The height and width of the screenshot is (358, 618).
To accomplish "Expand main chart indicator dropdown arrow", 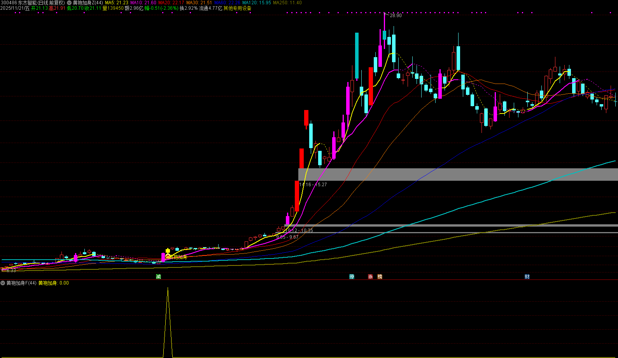I will pyautogui.click(x=69, y=3).
